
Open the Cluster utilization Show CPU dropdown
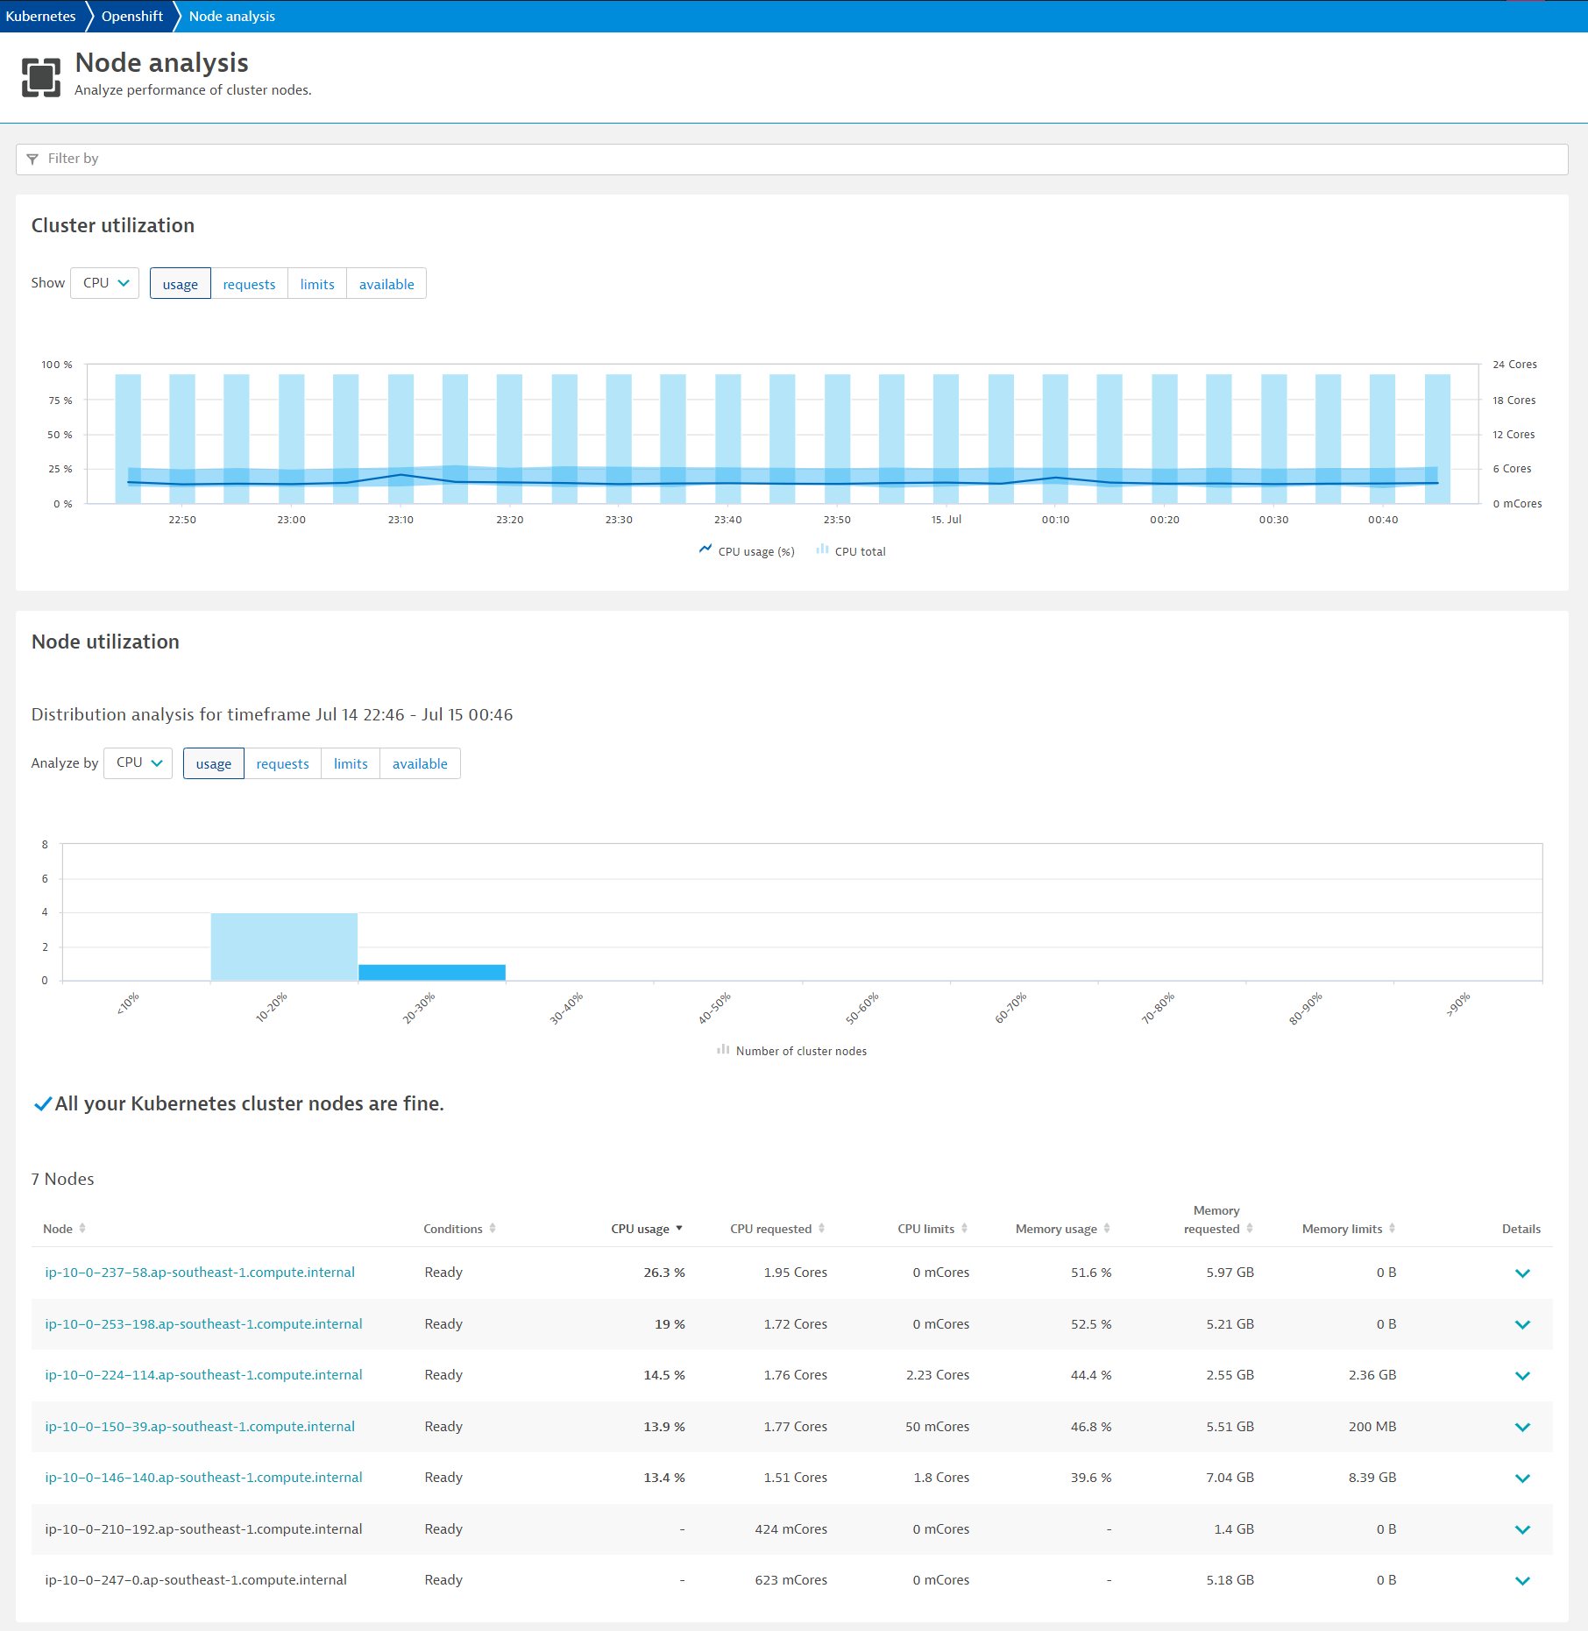coord(105,283)
